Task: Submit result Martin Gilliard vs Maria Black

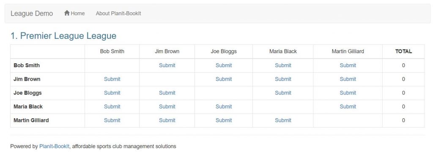Action: [283, 120]
